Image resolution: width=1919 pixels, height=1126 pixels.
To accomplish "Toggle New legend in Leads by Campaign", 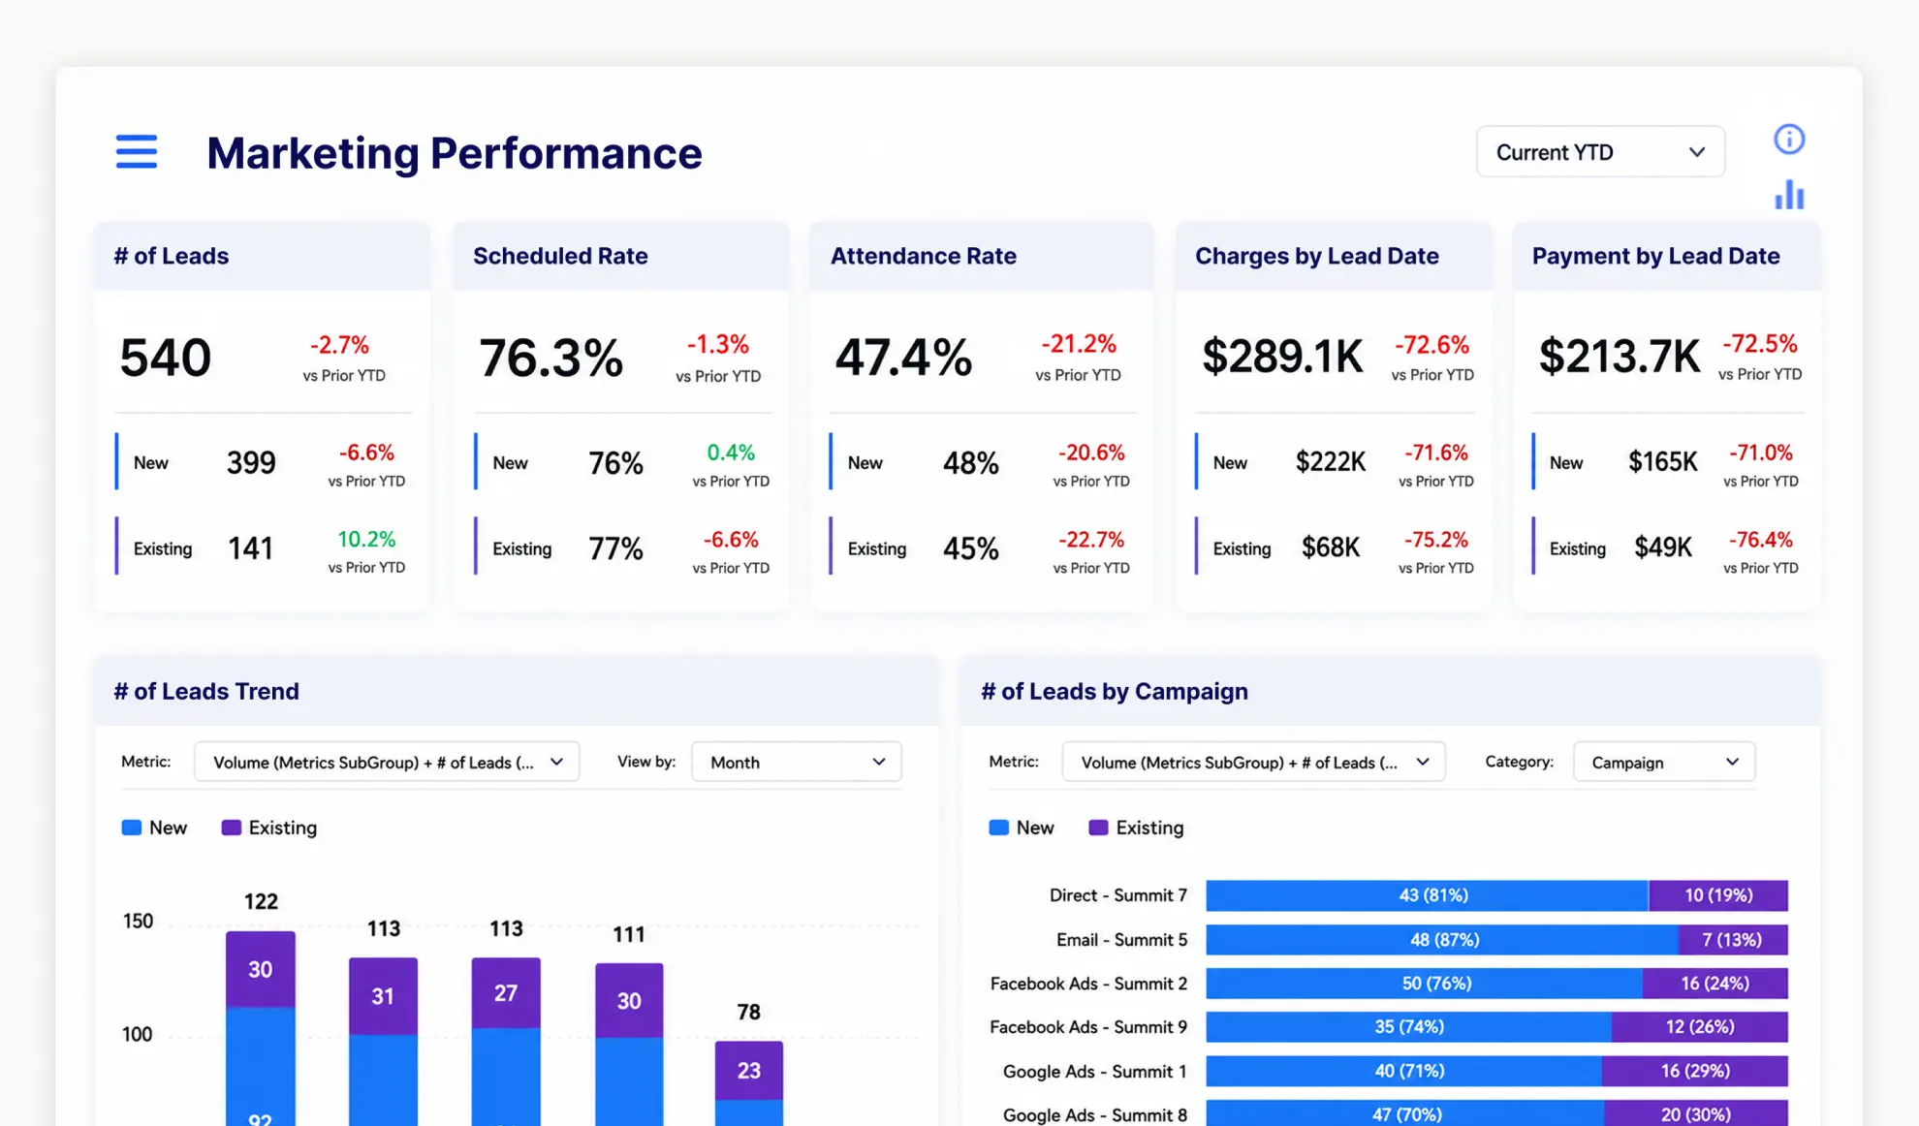I will tap(1022, 828).
